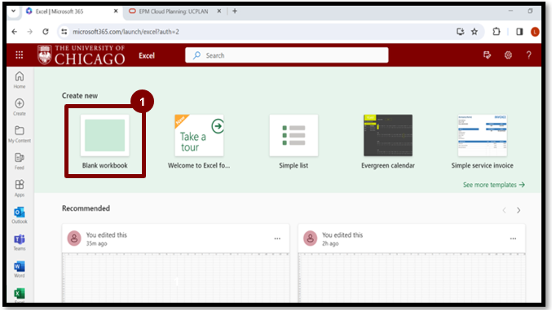Close the EPM Cloud Planning tab
This screenshot has height=310, width=552.
[x=219, y=11]
